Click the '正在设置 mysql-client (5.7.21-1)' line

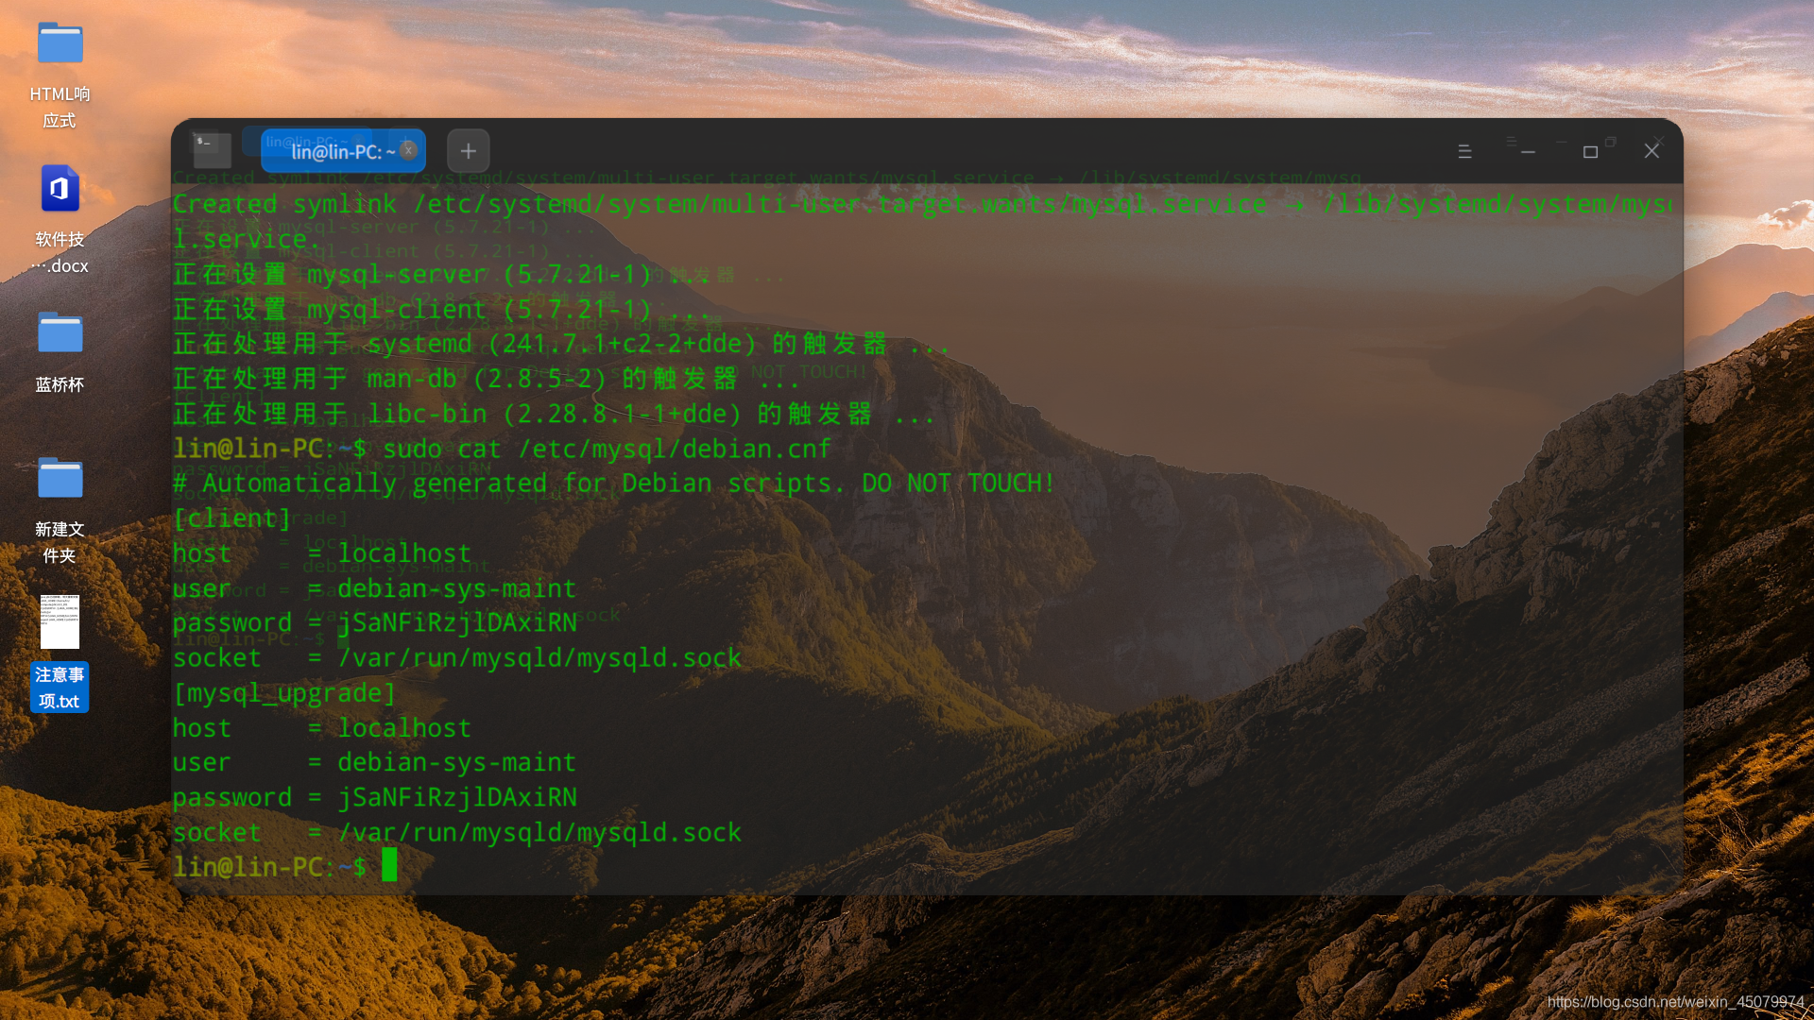point(441,310)
